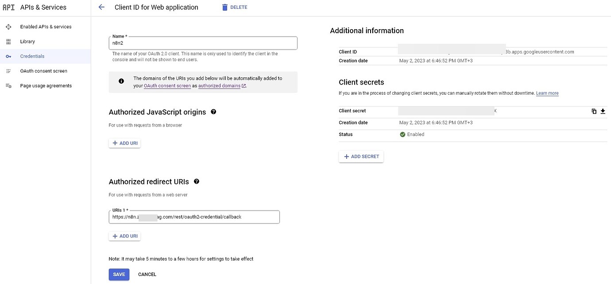Screen dimensions: 611x284
Task: Click the back arrow to return to Credentials
Action: pos(101,7)
